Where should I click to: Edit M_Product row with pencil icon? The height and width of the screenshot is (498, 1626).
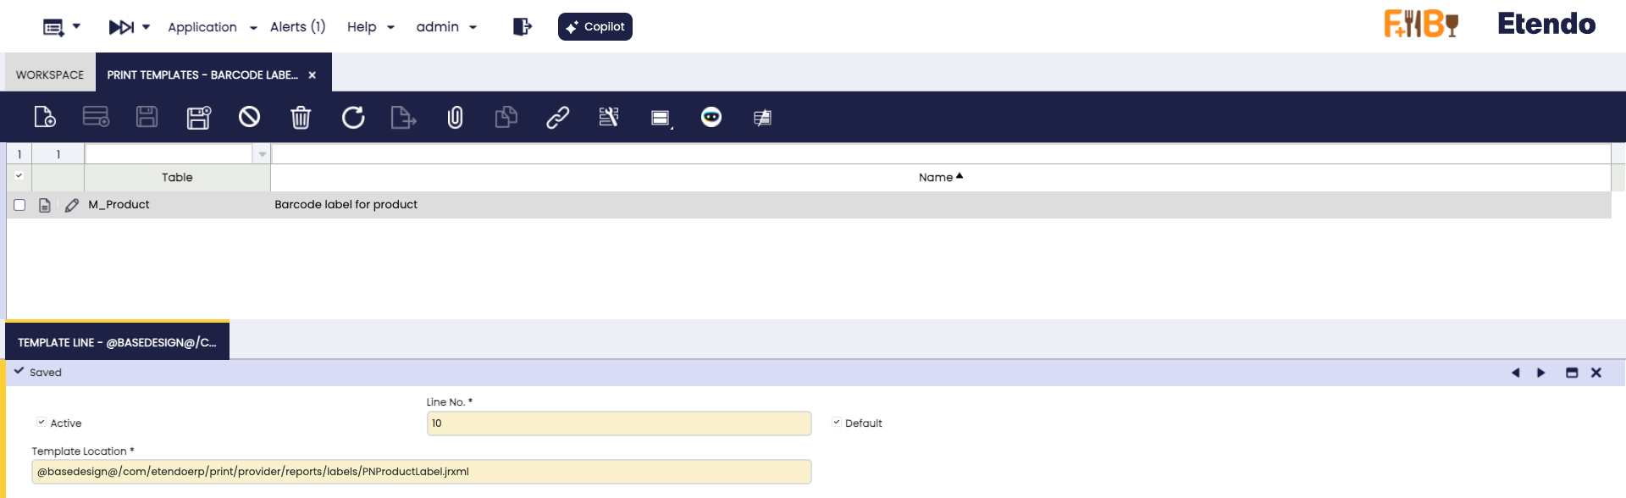click(72, 205)
